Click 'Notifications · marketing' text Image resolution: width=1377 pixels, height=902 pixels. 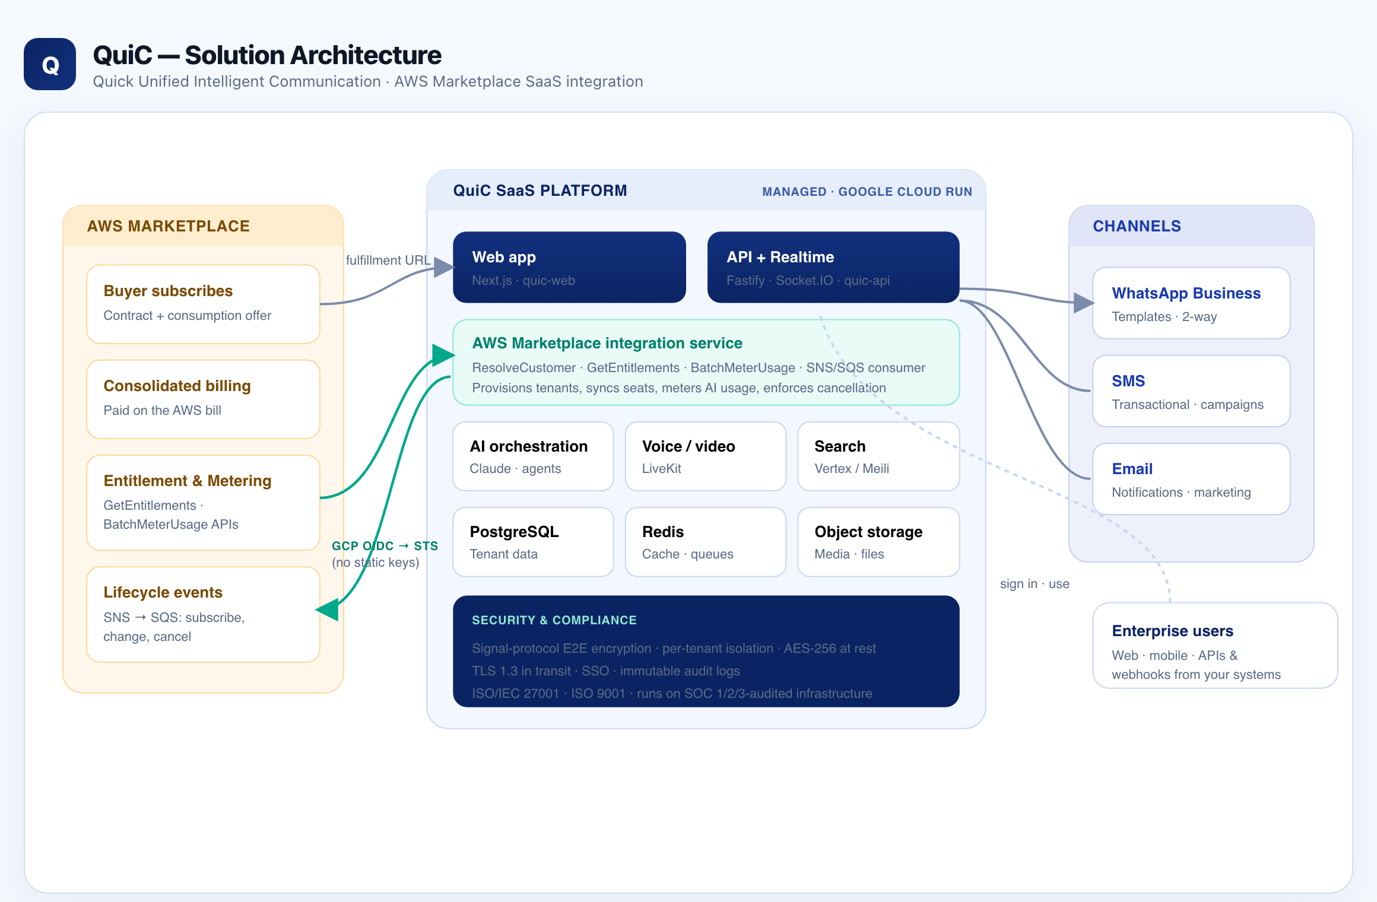(x=1182, y=493)
